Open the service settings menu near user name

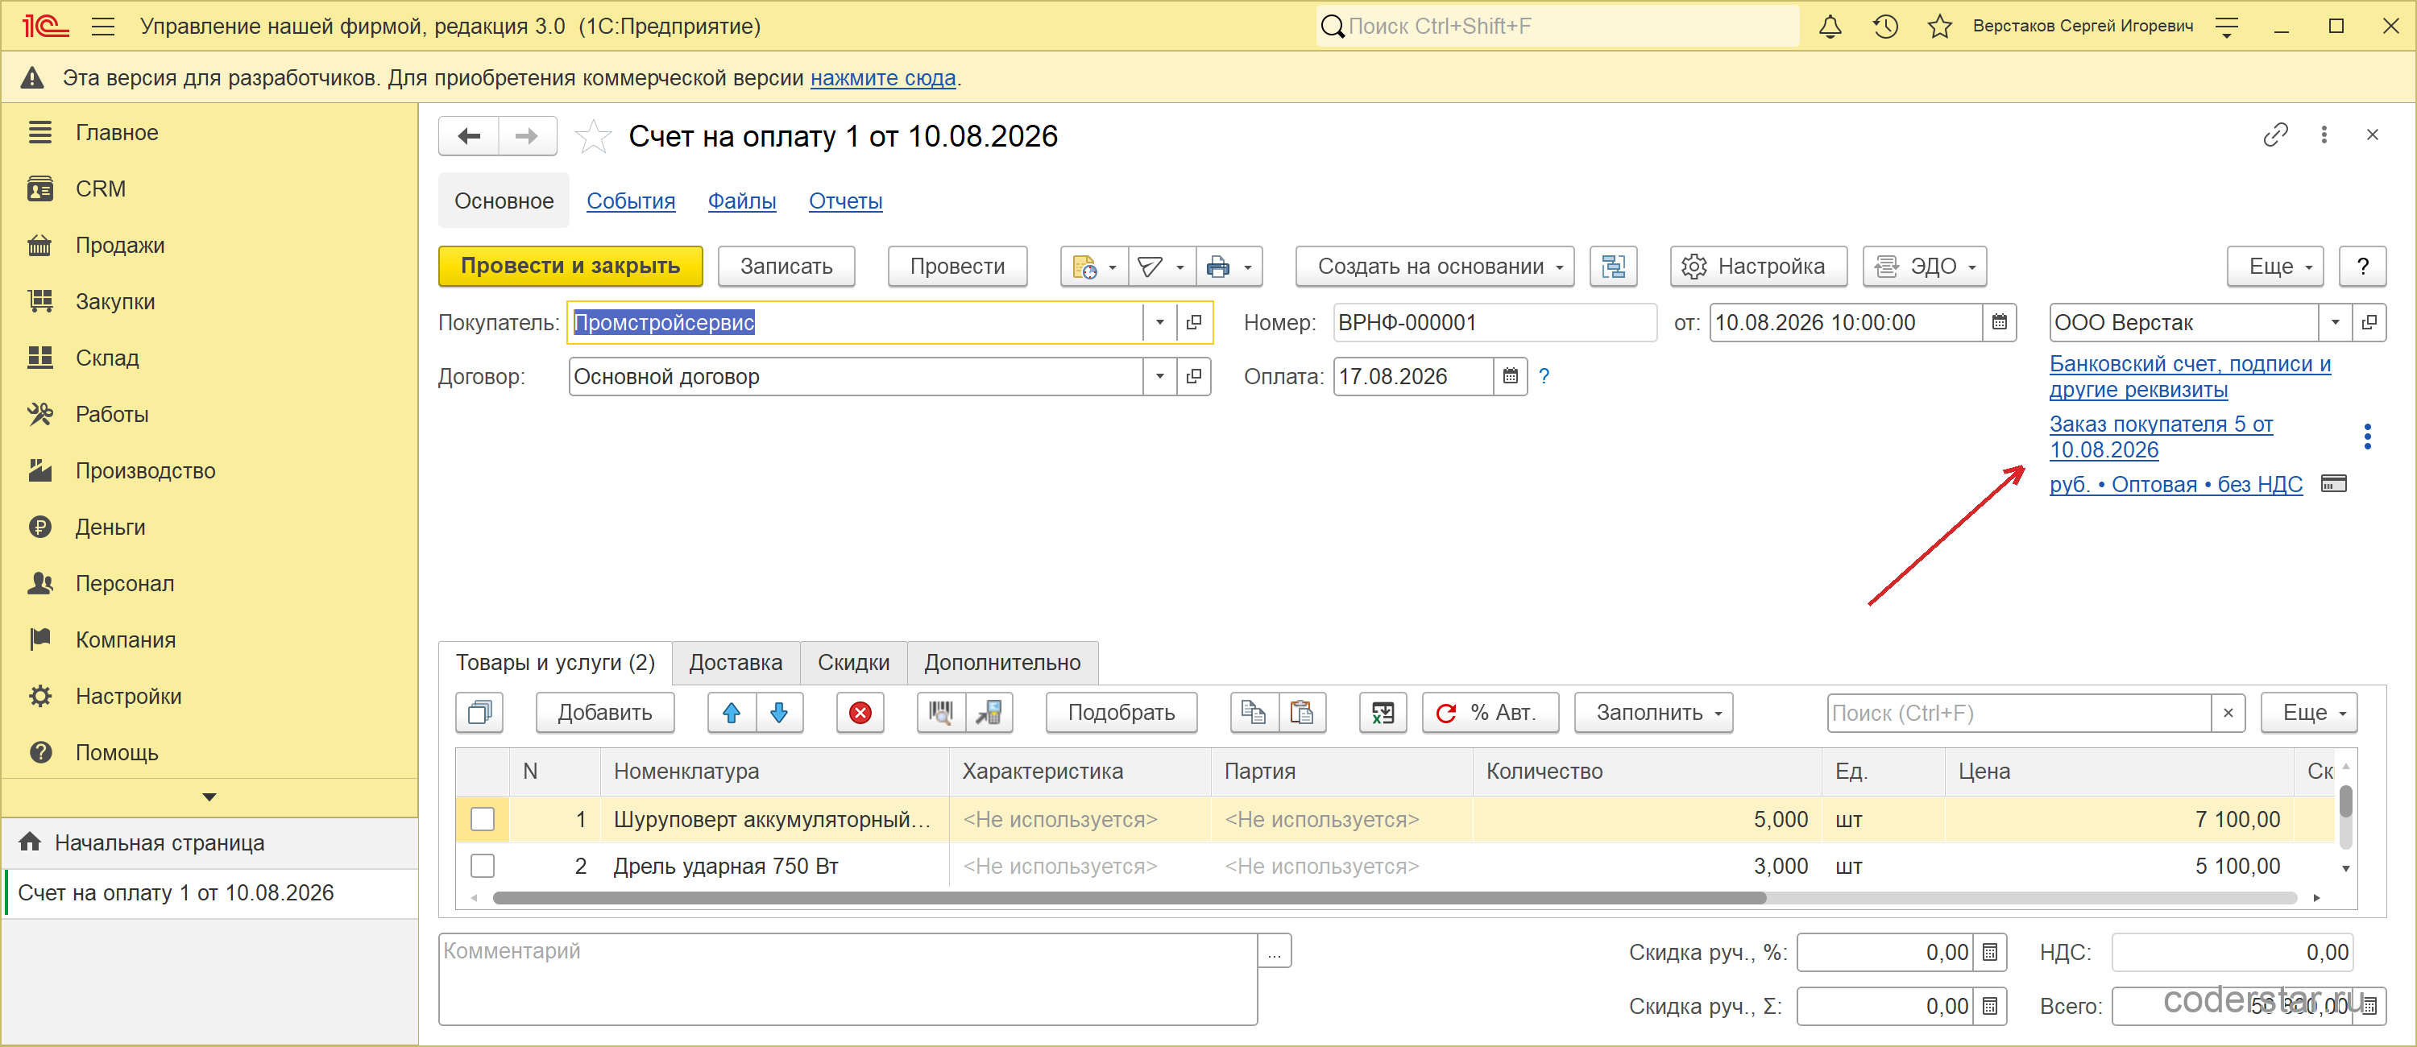coord(2227,27)
